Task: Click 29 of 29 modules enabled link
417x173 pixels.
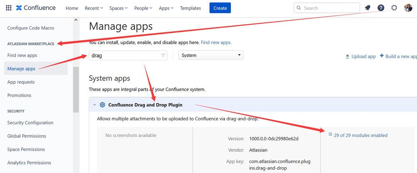Action: click(361, 135)
